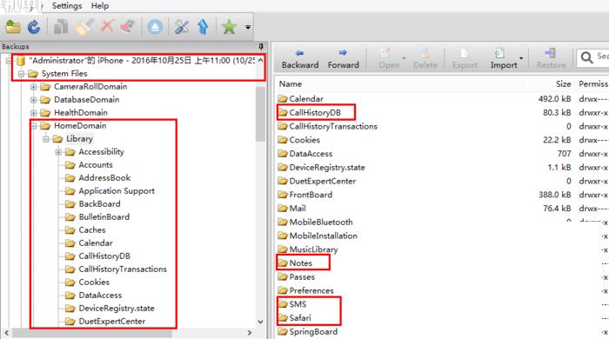Screen dimensions: 609x339
Task: Select DeviceRegistry.state in file list
Action: click(x=327, y=168)
